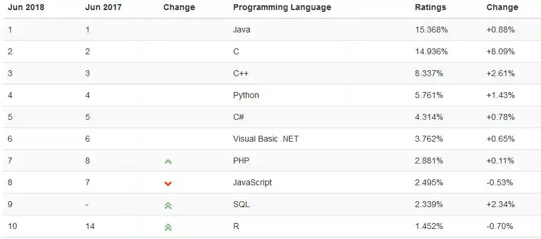Screen dimensions: 541x239
Task: Click the PHP language name
Action: tap(241, 161)
